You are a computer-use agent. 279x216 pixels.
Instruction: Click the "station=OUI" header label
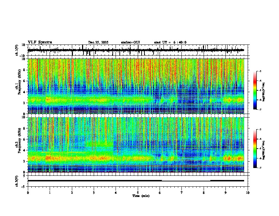(130, 42)
